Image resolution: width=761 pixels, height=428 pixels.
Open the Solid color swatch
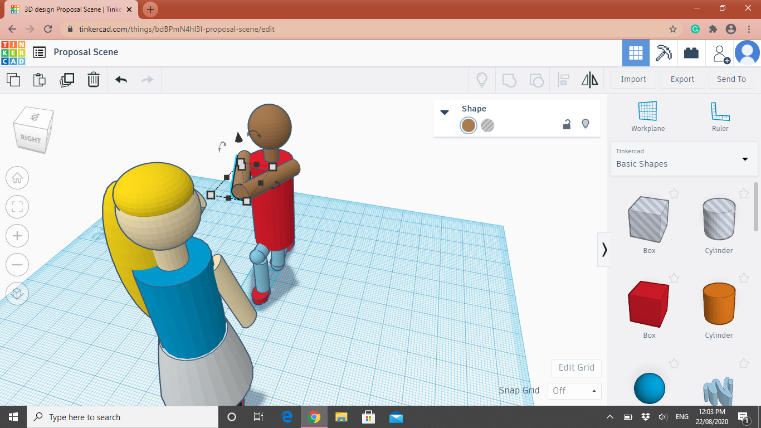[469, 125]
